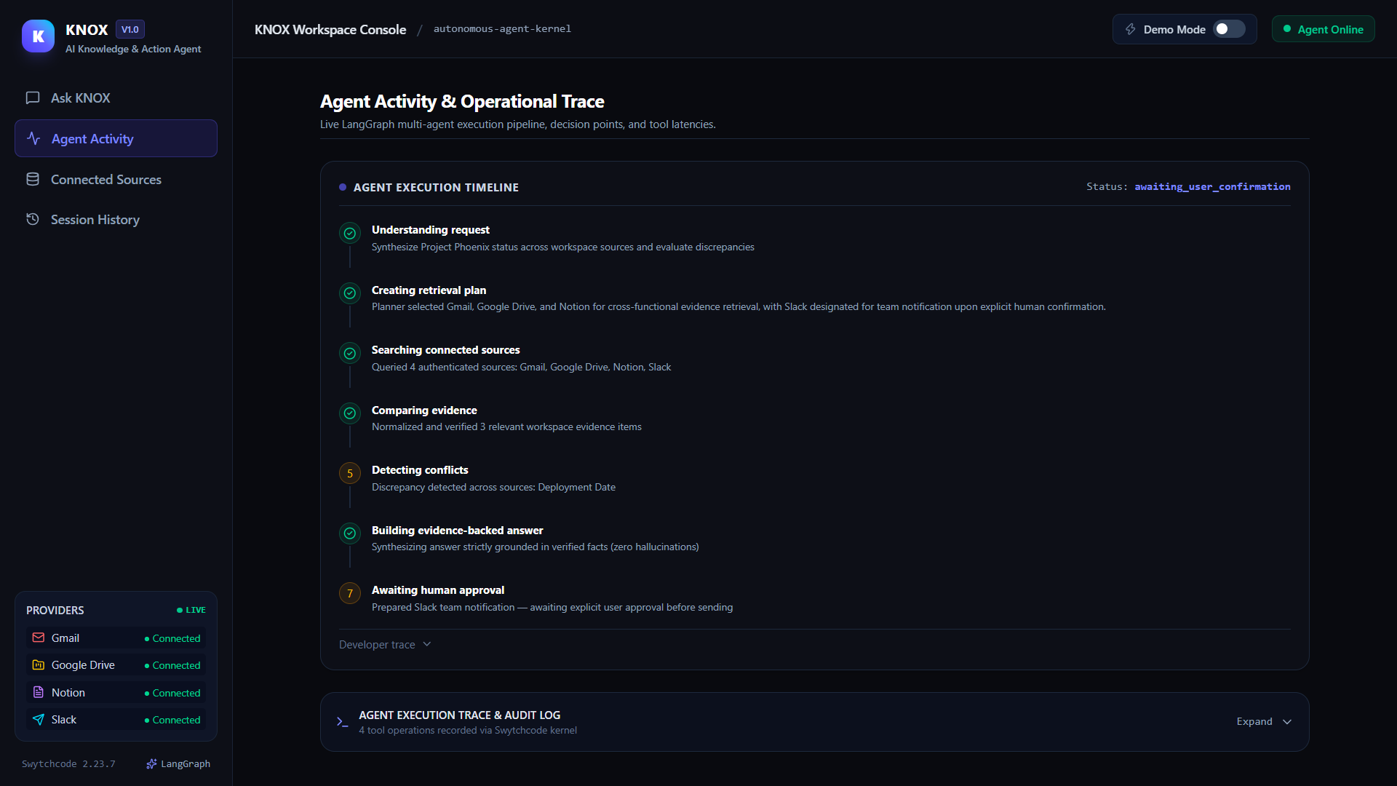Click the LIVE providers indicator

click(191, 610)
